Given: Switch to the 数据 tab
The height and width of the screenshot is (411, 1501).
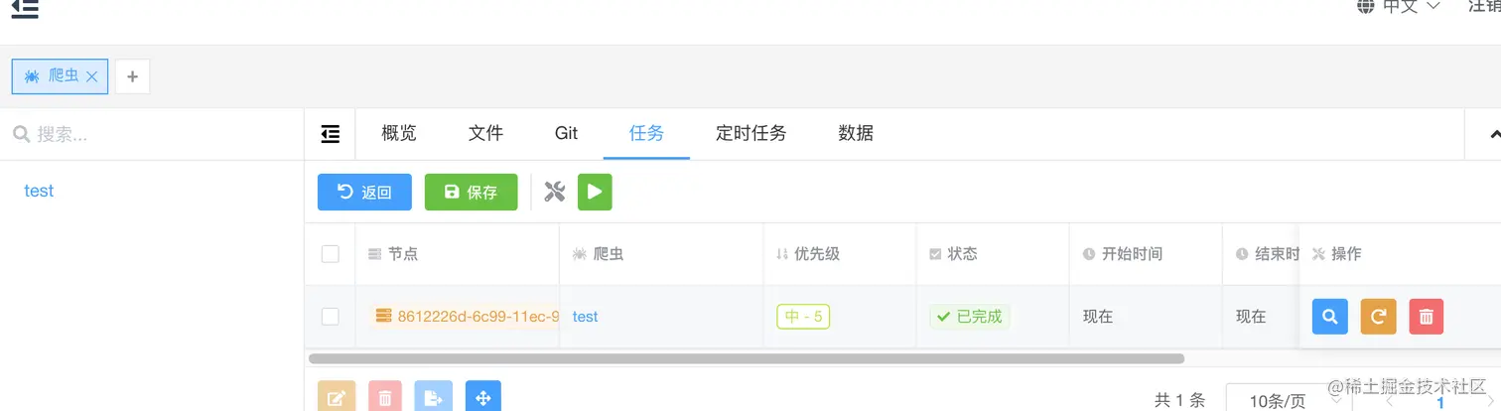Looking at the screenshot, I should 856,133.
